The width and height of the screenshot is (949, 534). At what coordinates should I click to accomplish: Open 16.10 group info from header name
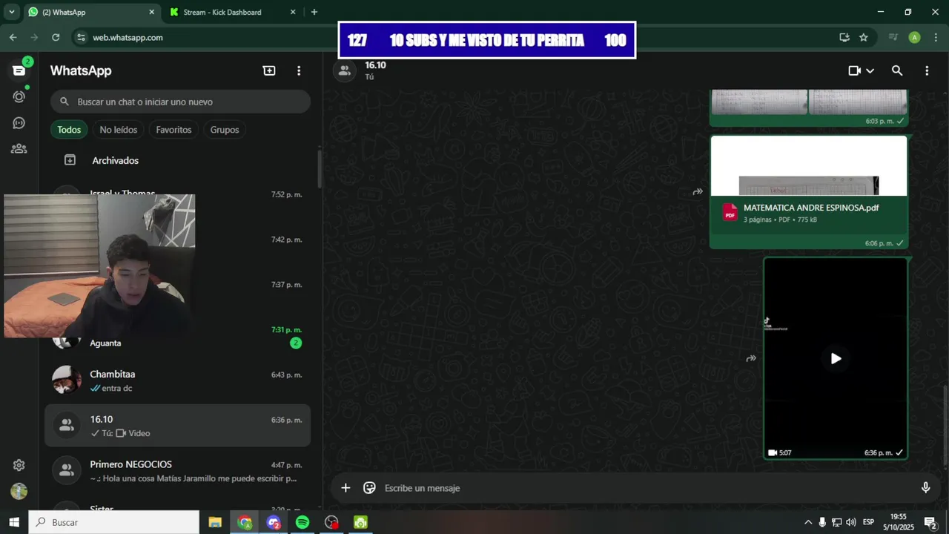375,65
